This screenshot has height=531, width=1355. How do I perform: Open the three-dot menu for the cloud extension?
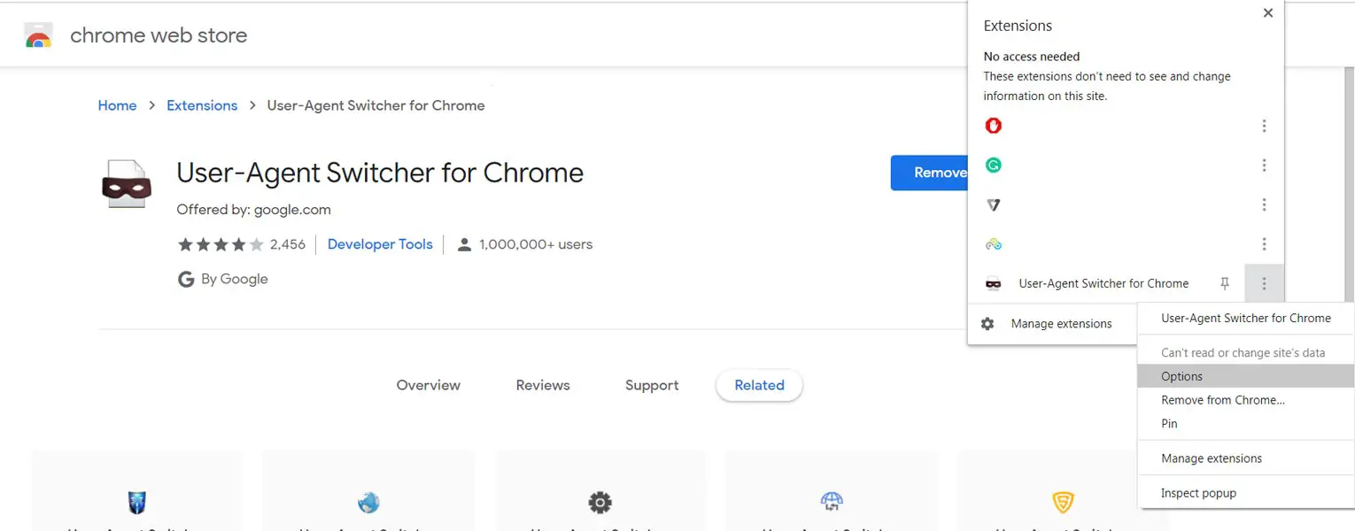[x=1264, y=244]
